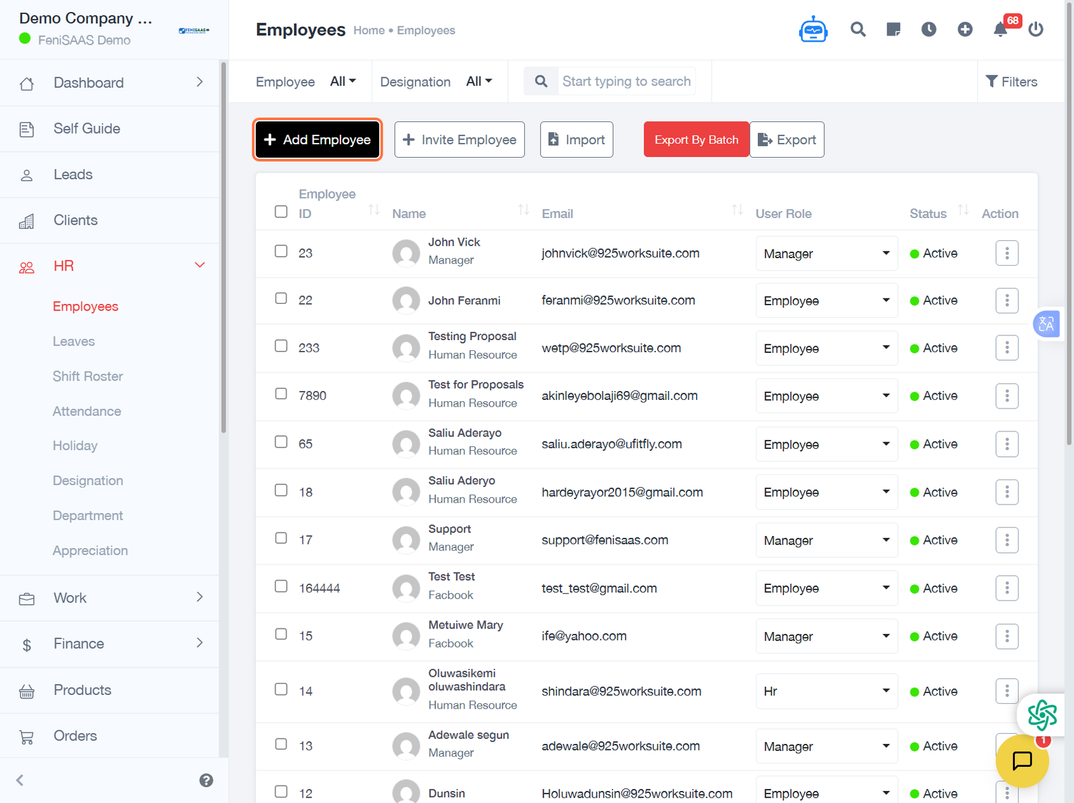Screen dimensions: 1074x803
Task: Open three-dot action menu for John Vick
Action: 1006,254
